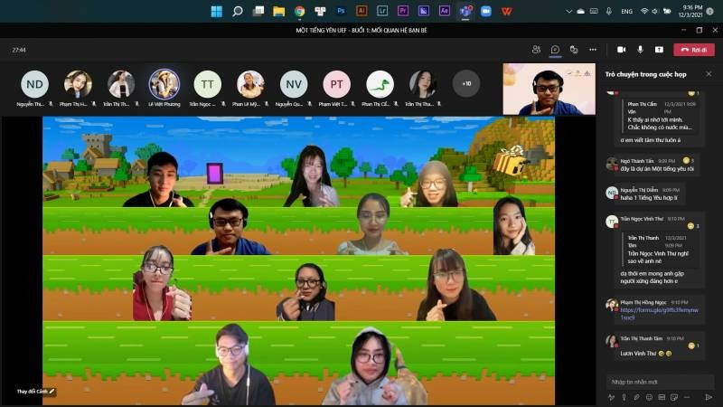The height and width of the screenshot is (407, 723).
Task: Select the ND participant avatar
Action: coord(34,84)
